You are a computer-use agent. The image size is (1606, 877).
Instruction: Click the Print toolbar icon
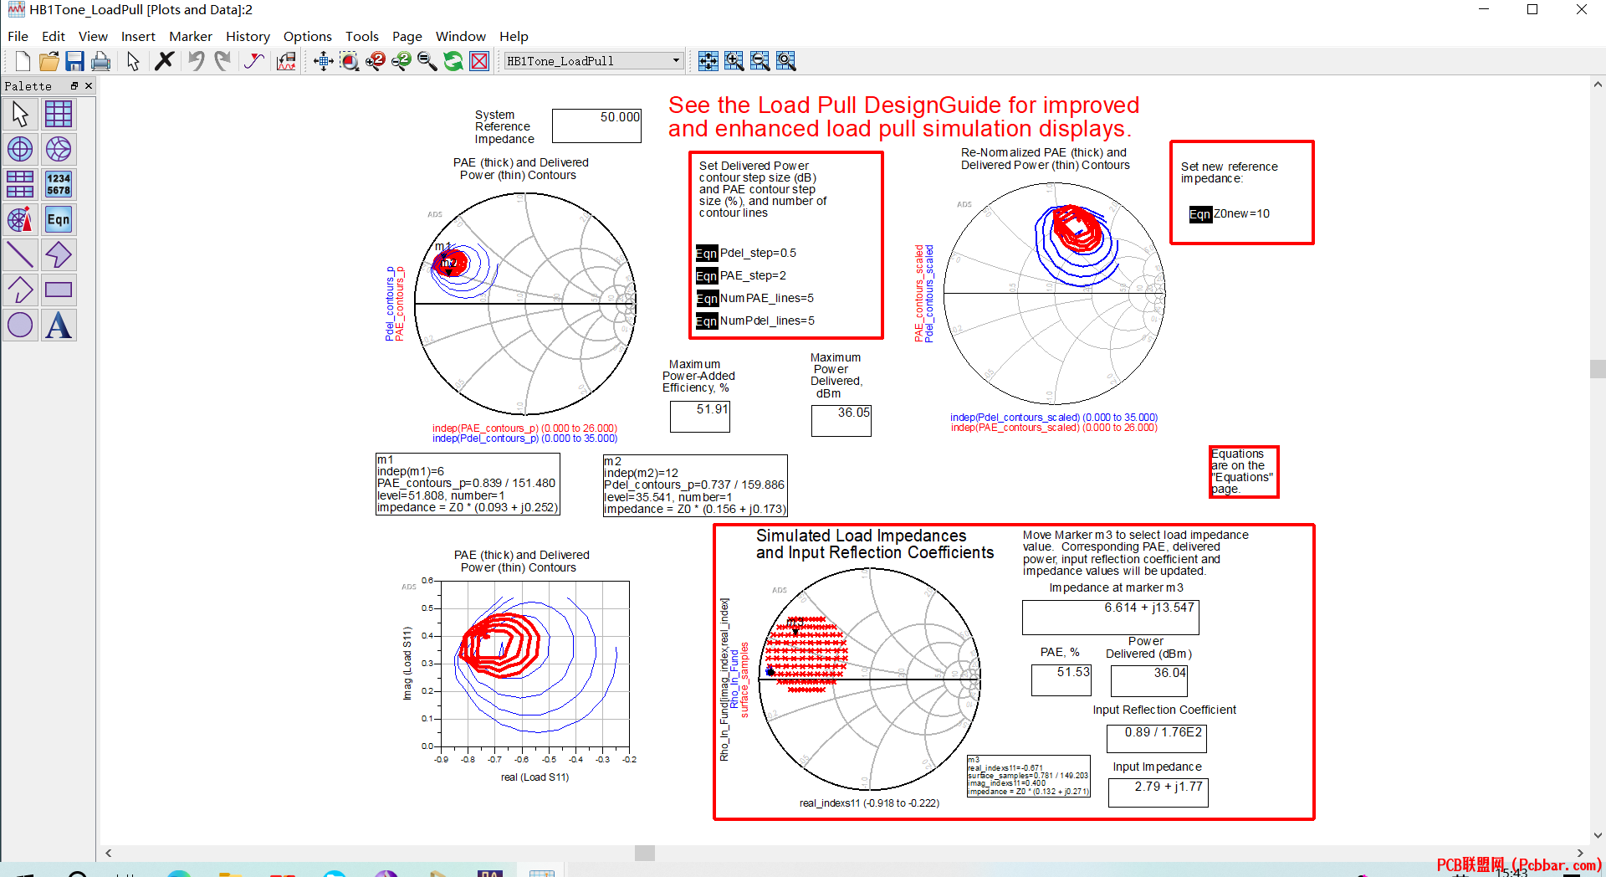pyautogui.click(x=100, y=61)
